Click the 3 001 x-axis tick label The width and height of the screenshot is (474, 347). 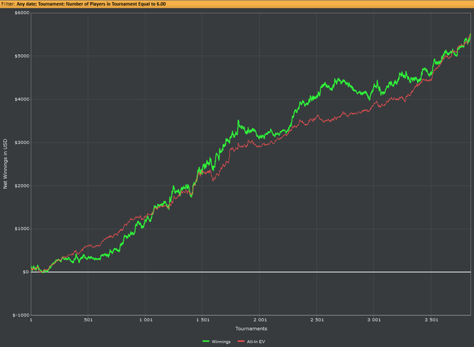[x=374, y=320]
